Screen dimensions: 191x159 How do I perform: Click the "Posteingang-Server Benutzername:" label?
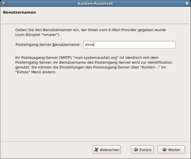tap(48, 45)
